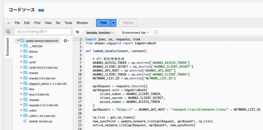This screenshot has width=263, height=130.
Task: Expand the edgegrid_python-1.1.1.dist-info folder arrow
Action: tap(21, 84)
